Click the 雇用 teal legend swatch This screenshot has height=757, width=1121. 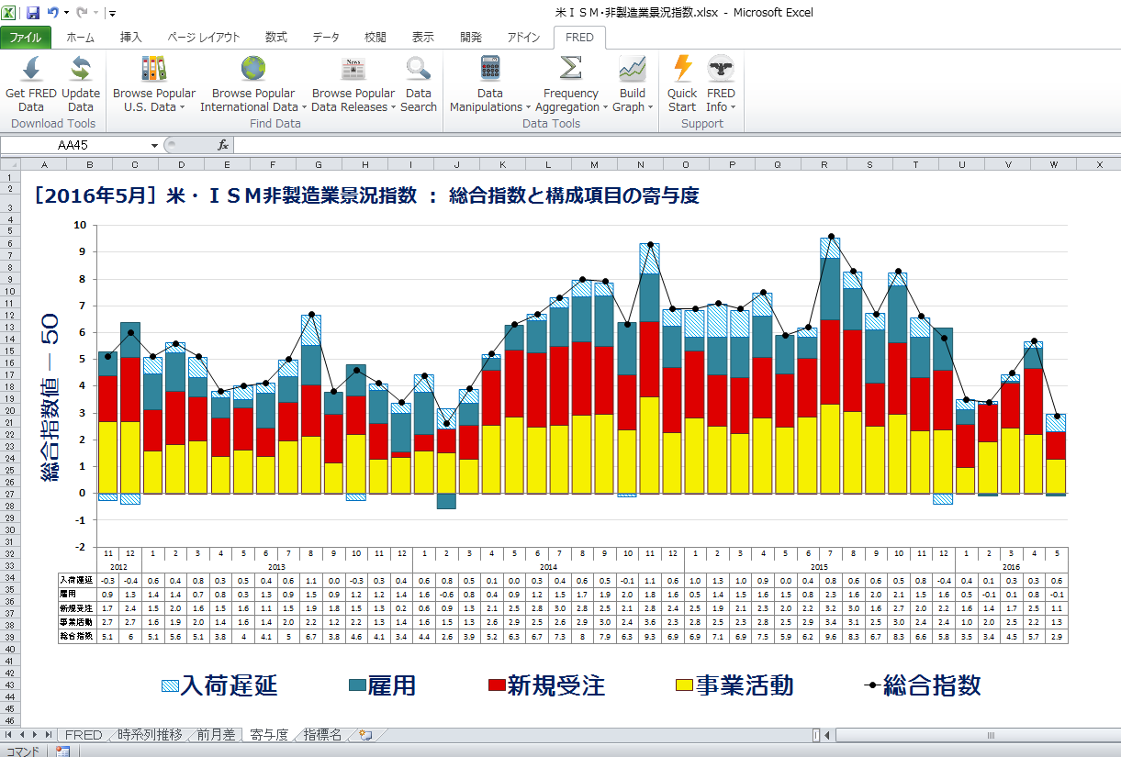[x=356, y=685]
